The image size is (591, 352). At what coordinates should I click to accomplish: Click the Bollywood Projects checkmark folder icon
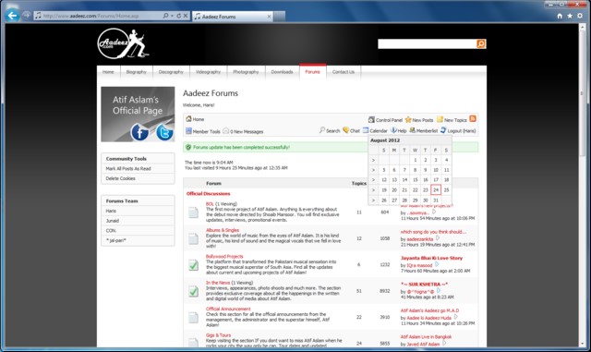point(193,265)
